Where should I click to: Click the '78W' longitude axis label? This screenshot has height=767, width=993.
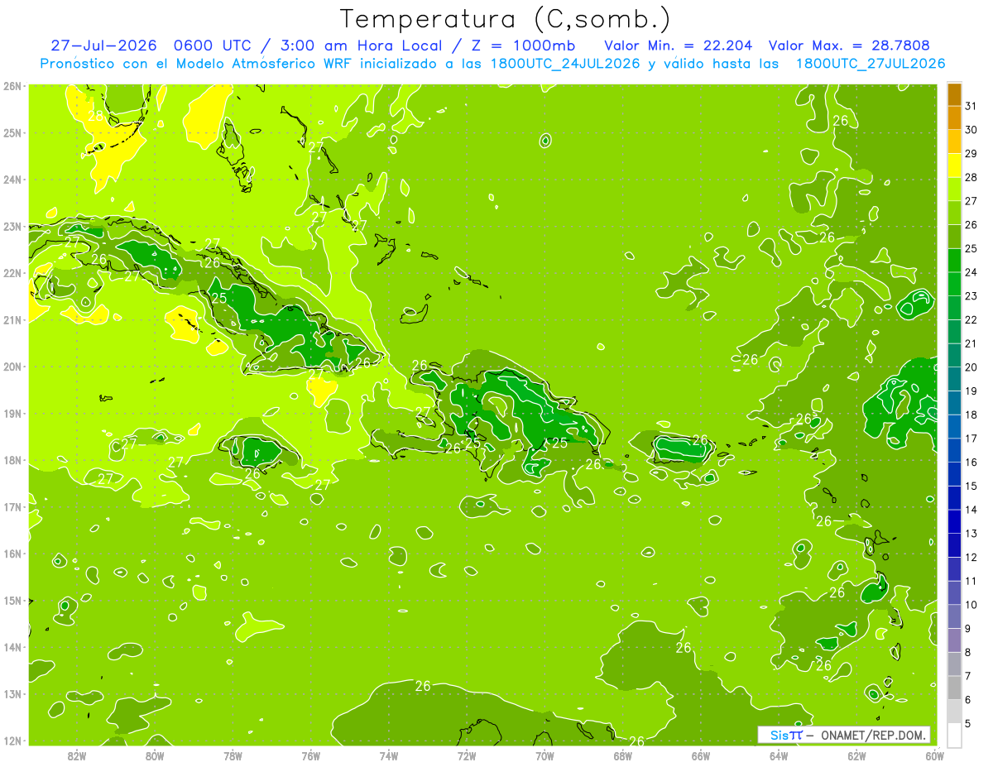[x=233, y=755]
